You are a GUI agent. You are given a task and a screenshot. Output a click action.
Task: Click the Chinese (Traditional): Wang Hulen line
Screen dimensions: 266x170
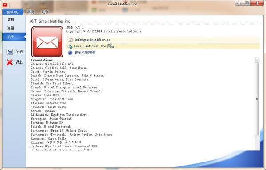[59, 68]
